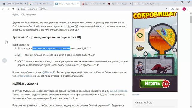Click heading Краткий обзор методов хранения
The image size is (192, 108).
coord(46,37)
